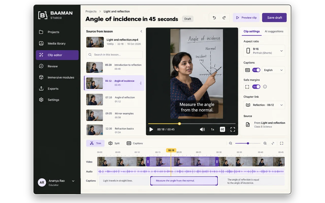The height and width of the screenshot is (203, 325).
Task: Open Settings in the sidebar
Action: 57,100
